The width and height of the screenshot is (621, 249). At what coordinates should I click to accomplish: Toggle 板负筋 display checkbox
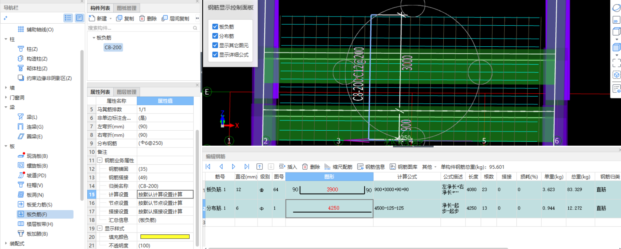coord(215,27)
